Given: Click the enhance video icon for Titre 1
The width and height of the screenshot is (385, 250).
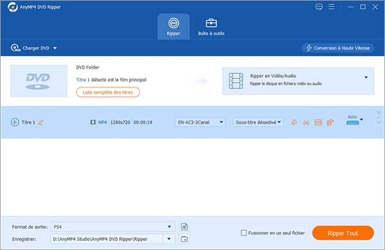Looking at the screenshot, I should click(x=330, y=122).
